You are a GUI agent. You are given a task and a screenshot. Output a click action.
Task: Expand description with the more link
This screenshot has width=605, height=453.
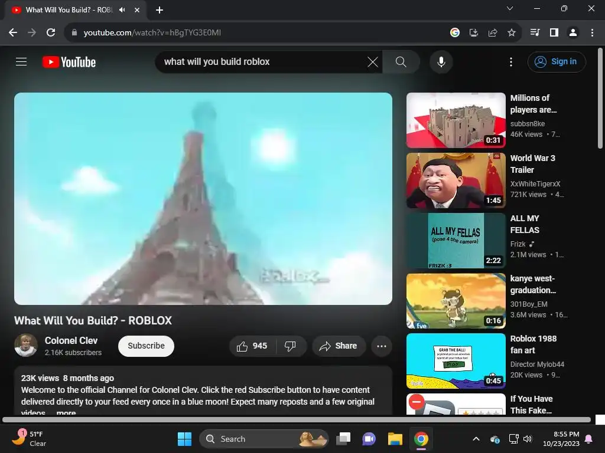click(66, 412)
